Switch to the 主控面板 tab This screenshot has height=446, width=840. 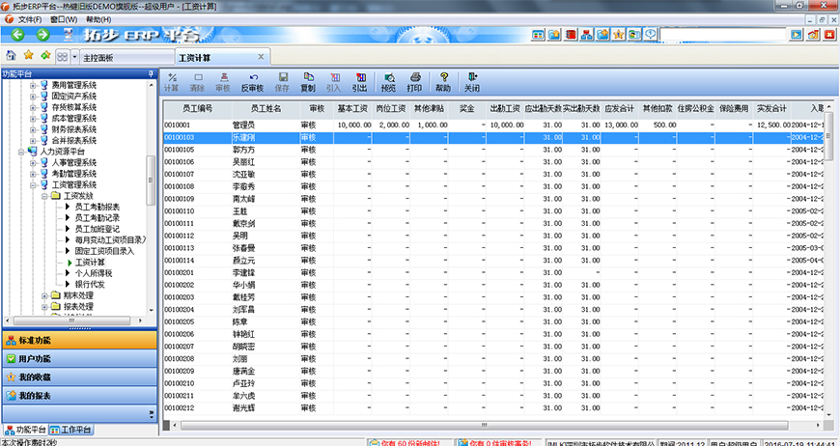pyautogui.click(x=98, y=58)
